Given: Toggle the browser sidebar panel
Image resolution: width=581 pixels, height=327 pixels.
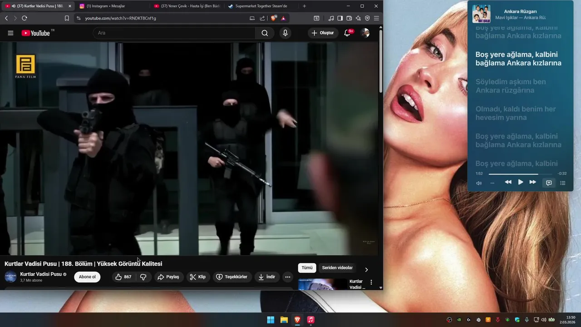Looking at the screenshot, I should (340, 18).
